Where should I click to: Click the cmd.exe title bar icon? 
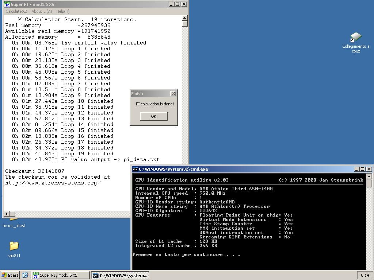(x=135, y=169)
